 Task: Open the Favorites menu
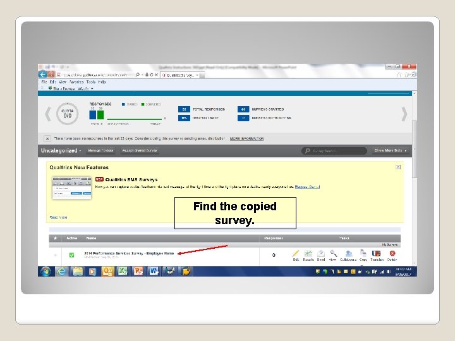click(76, 82)
